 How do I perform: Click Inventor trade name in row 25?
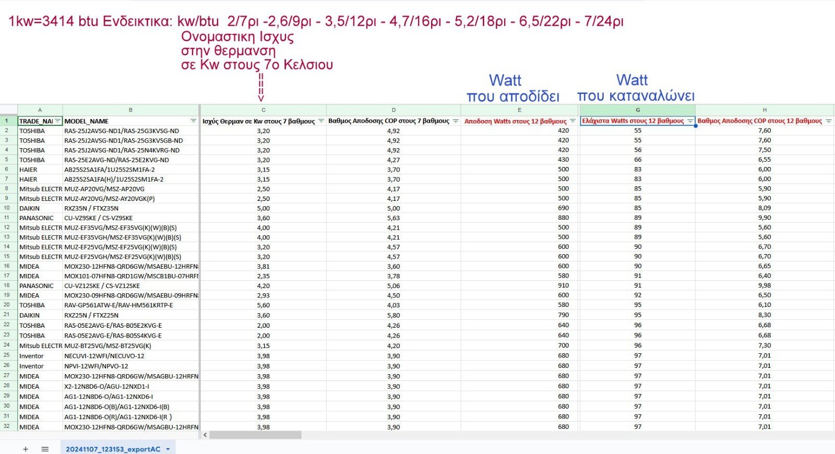[40, 356]
